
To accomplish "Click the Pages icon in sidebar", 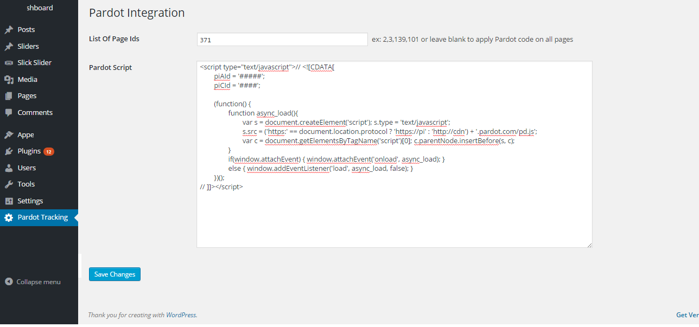I will [9, 96].
